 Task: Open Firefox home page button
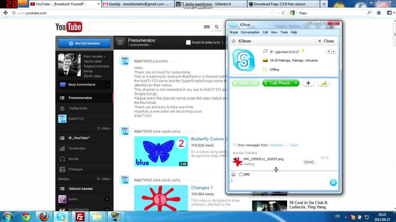pos(379,13)
